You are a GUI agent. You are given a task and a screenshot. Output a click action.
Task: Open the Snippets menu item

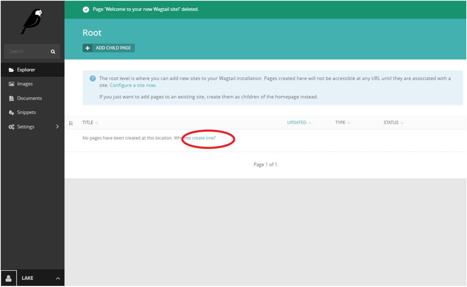pos(32,113)
